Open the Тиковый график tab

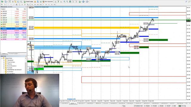click(x=13, y=53)
